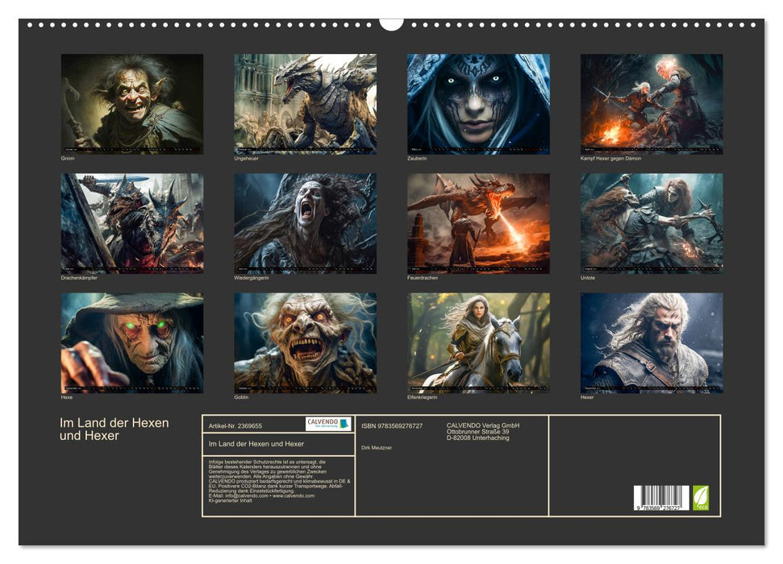
Task: Click author name 'Dirk Meutzner'
Action: pos(377,448)
